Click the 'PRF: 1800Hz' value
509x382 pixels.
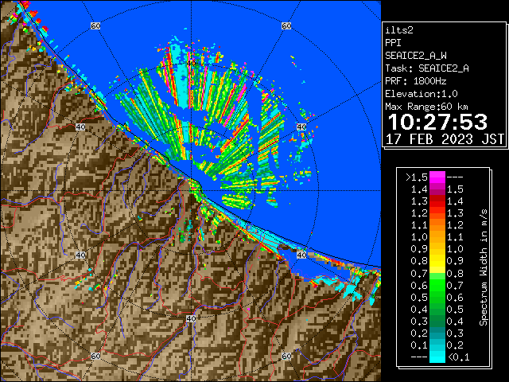click(416, 81)
